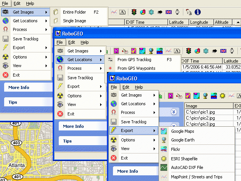Choose Flickr in the Export submenu
This screenshot has width=241, height=181.
coord(197,149)
